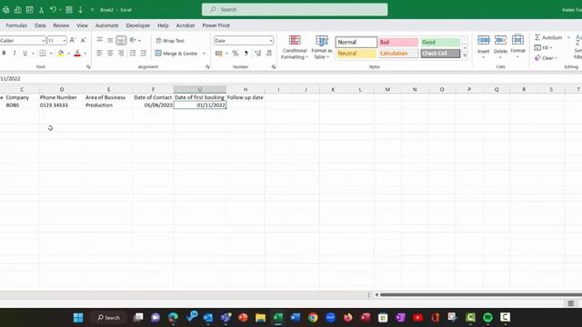The height and width of the screenshot is (327, 582).
Task: Click the Search box in title bar
Action: coord(295,10)
